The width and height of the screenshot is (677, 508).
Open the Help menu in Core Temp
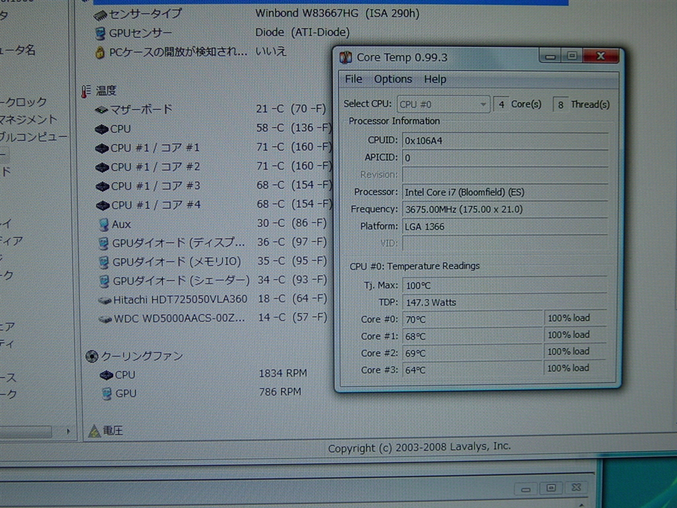tap(435, 79)
